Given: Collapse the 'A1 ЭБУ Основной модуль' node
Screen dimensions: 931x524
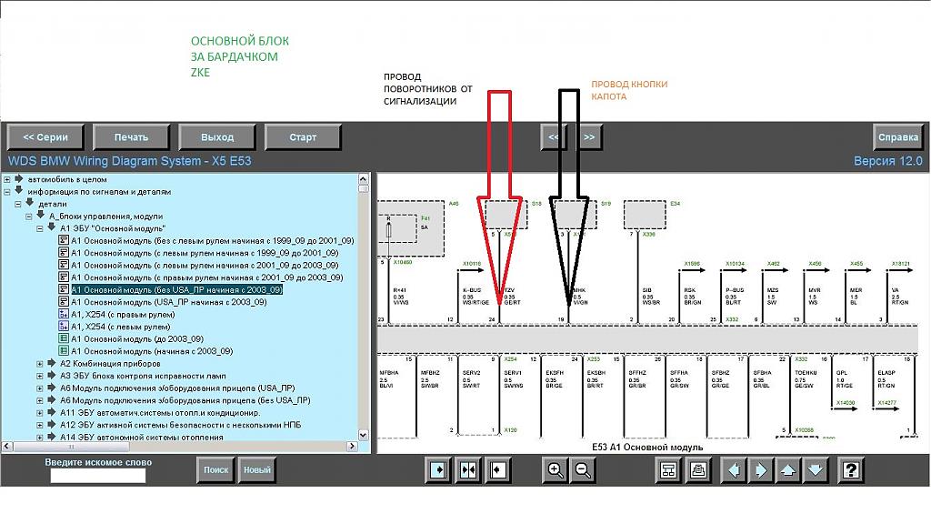Looking at the screenshot, I should [x=40, y=228].
